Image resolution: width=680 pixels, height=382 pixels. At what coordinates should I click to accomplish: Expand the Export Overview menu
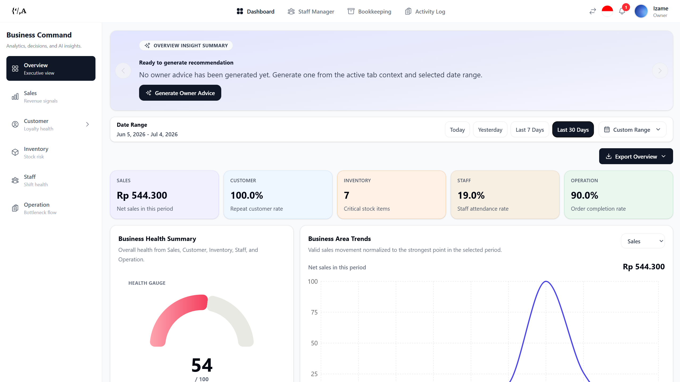click(x=636, y=156)
